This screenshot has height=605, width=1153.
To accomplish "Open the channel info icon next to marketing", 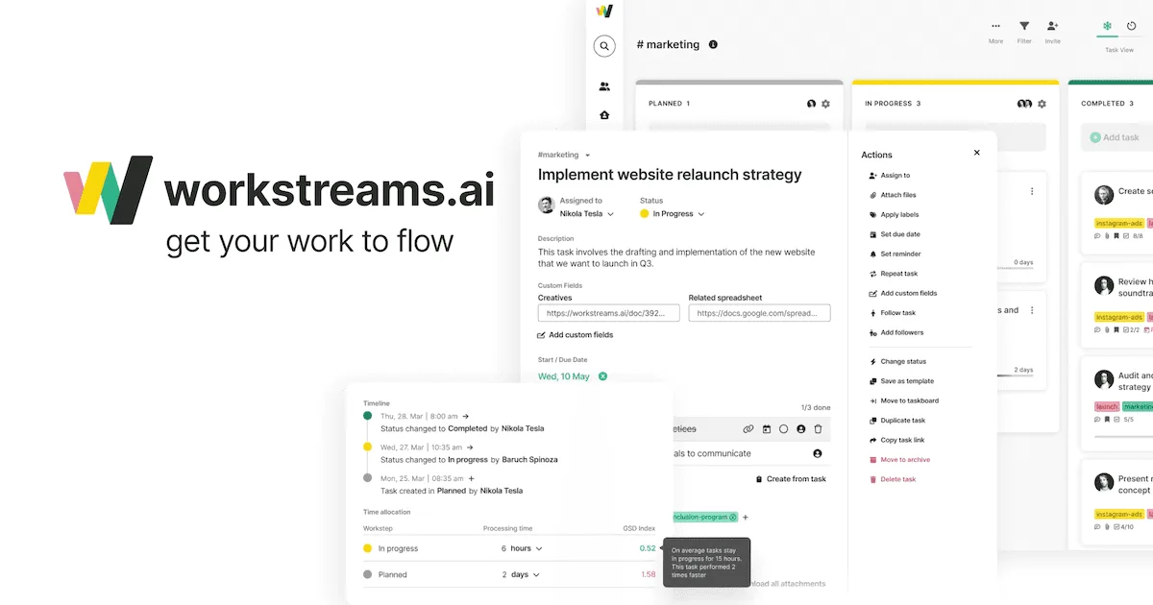I will pos(712,43).
